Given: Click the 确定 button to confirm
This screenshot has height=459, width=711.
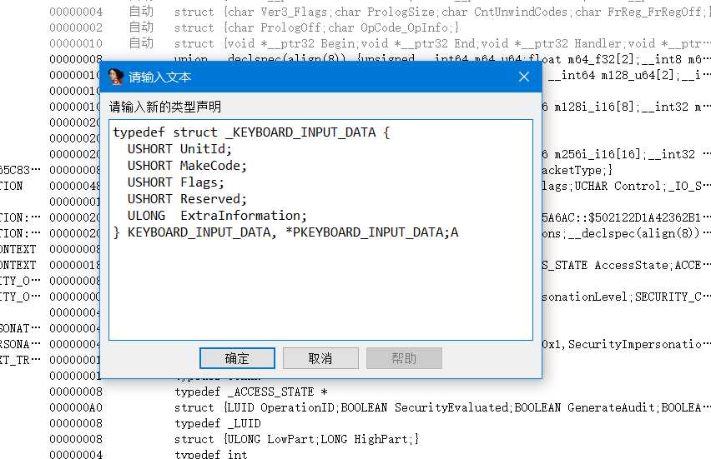Looking at the screenshot, I should tap(237, 358).
